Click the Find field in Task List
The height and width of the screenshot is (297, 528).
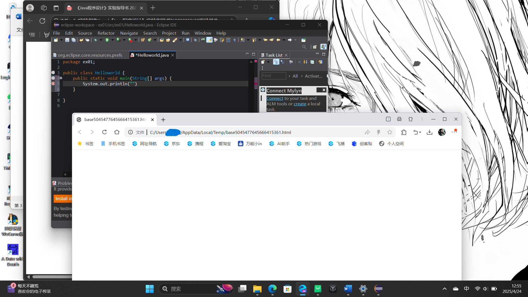pyautogui.click(x=274, y=76)
